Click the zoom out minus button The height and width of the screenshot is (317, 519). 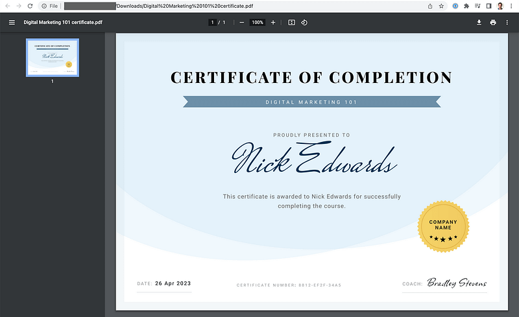tap(242, 22)
